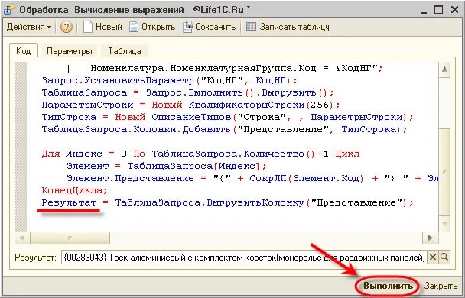465x298 pixels.
Task: Click the help question mark icon
Action: tap(66, 27)
